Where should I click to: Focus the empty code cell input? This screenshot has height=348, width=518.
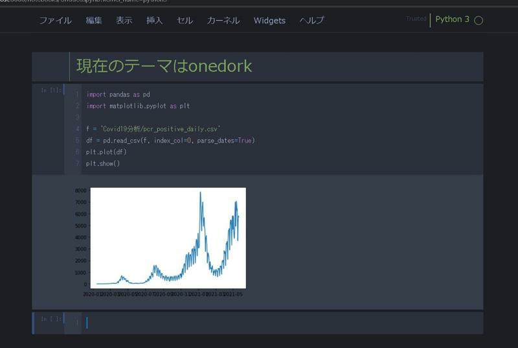[282, 323]
